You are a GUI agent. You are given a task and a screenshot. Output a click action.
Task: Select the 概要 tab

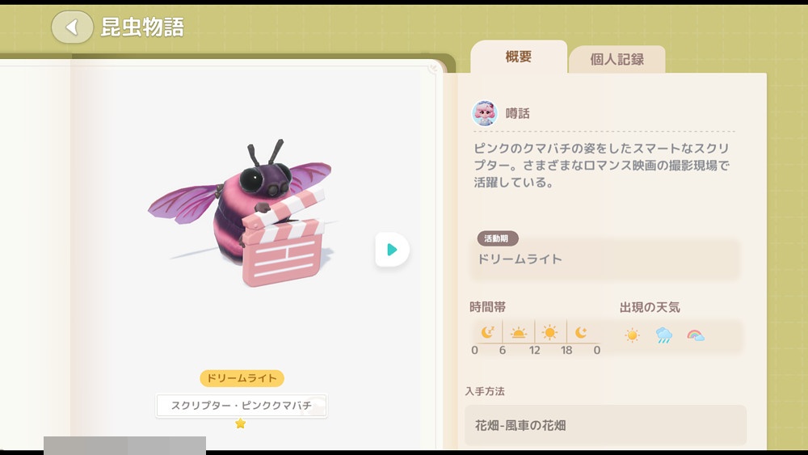(x=519, y=57)
